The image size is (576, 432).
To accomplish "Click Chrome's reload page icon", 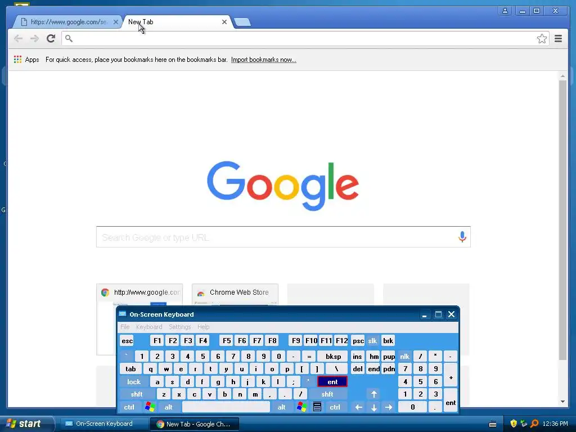I will click(51, 38).
